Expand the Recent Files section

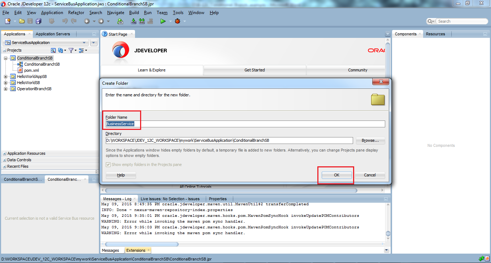(4, 166)
